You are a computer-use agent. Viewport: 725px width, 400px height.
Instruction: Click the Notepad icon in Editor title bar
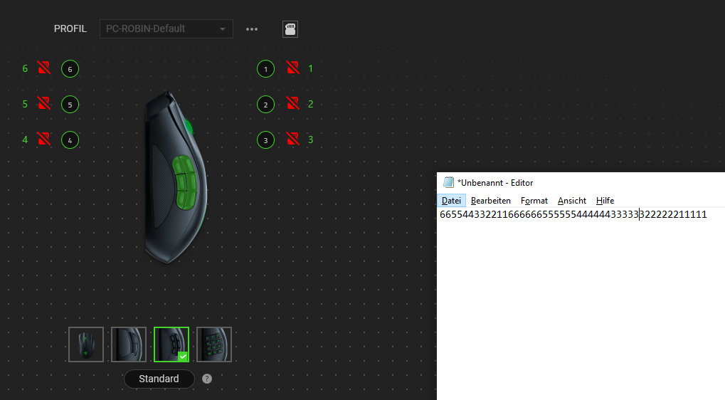click(x=448, y=182)
